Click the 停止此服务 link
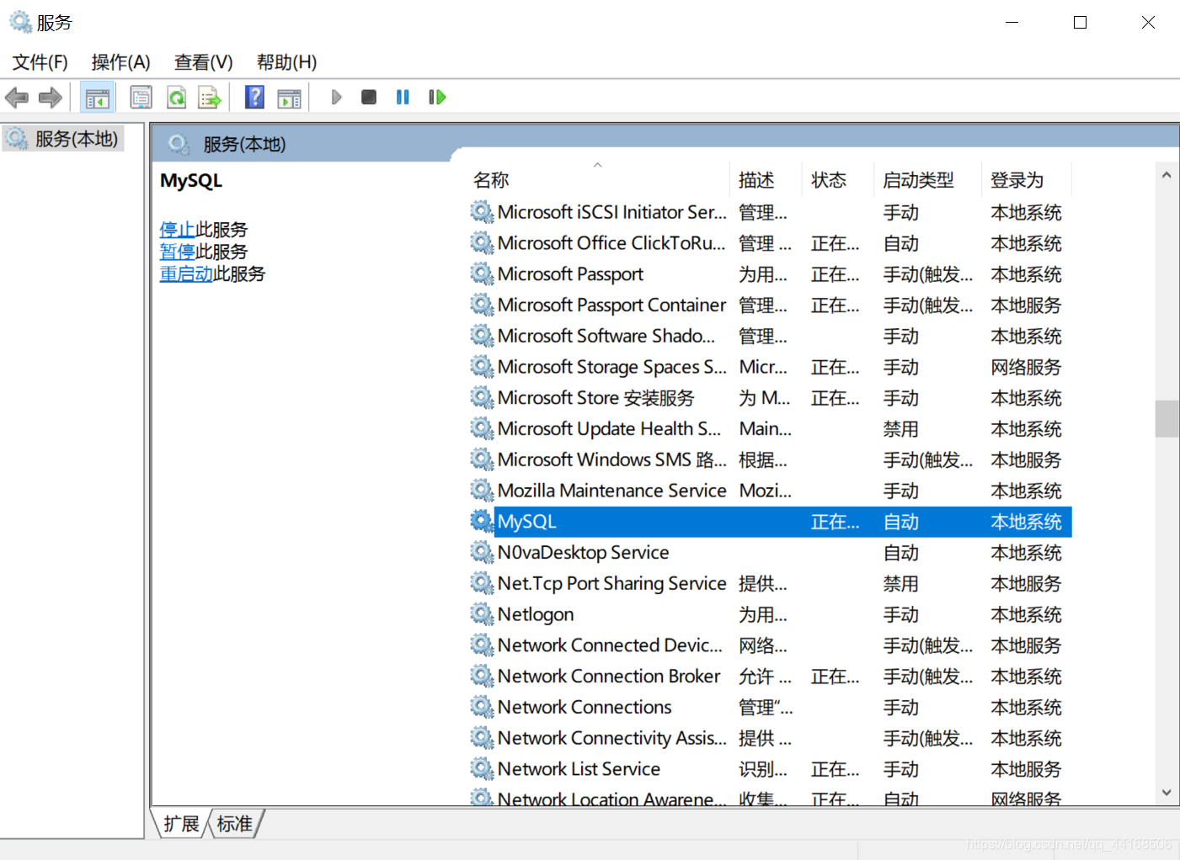This screenshot has height=860, width=1180. [204, 229]
